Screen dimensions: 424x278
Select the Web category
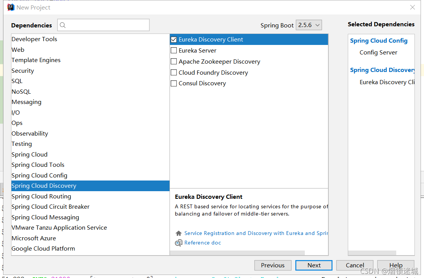point(18,50)
